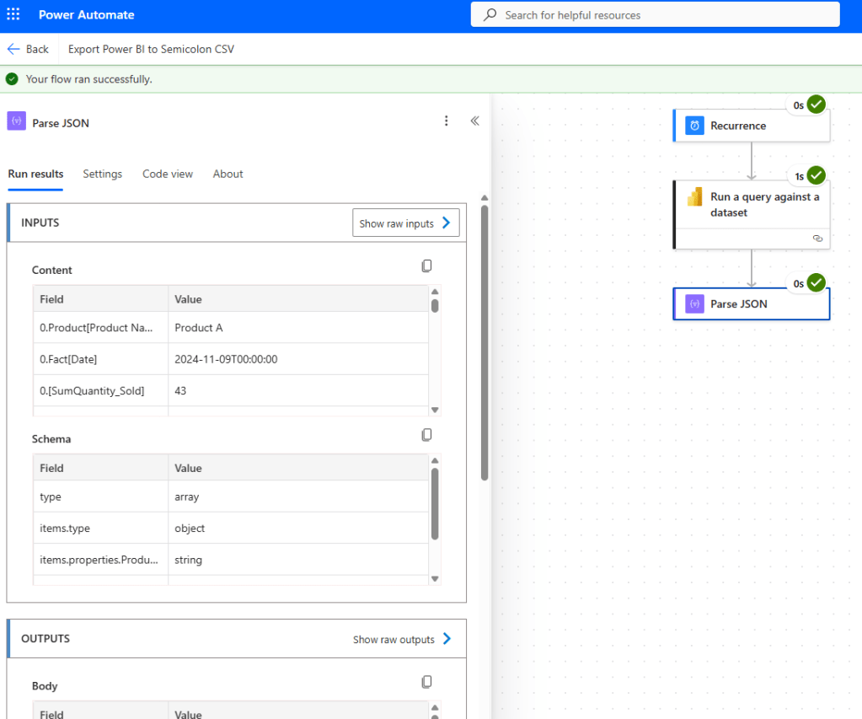
Task: Switch to the Settings tab
Action: tap(102, 174)
